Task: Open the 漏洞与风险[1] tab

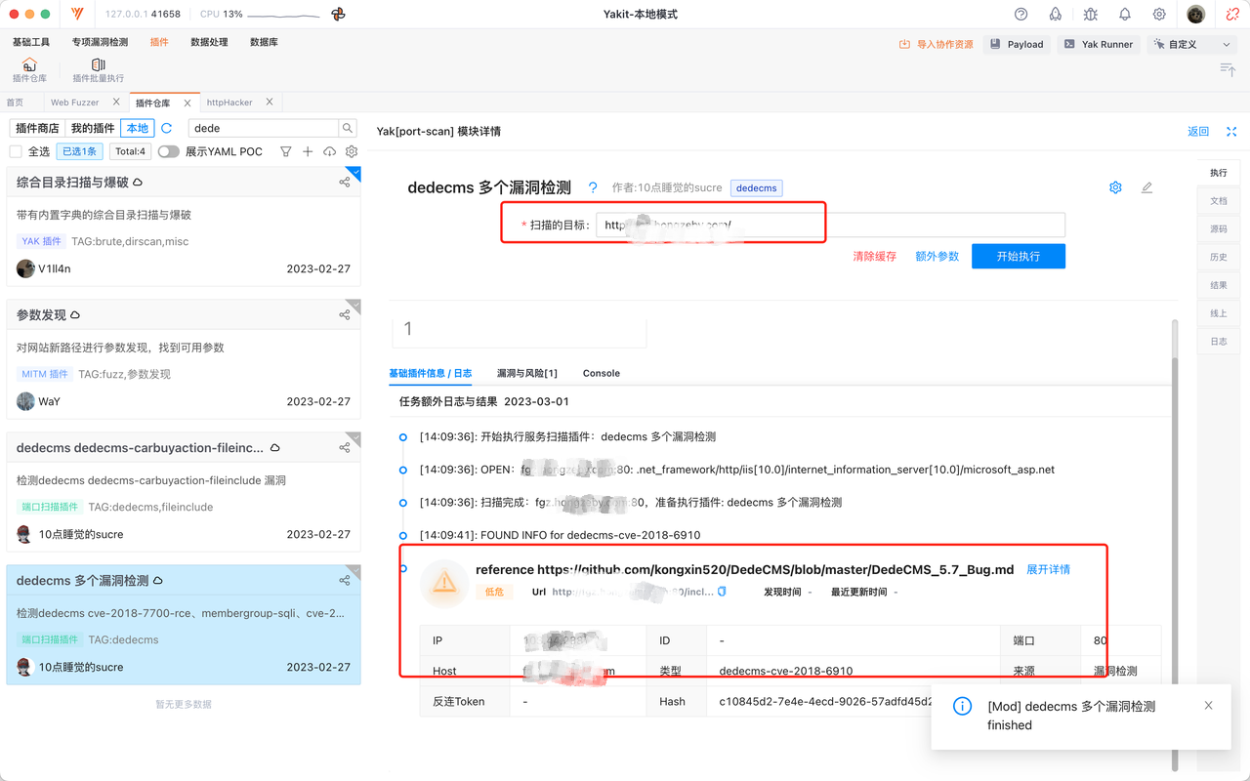Action: [x=526, y=373]
